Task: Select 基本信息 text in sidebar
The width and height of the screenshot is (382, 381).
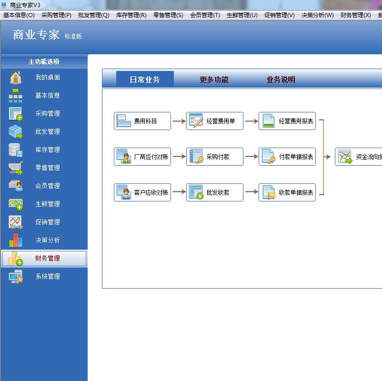Action: point(48,96)
